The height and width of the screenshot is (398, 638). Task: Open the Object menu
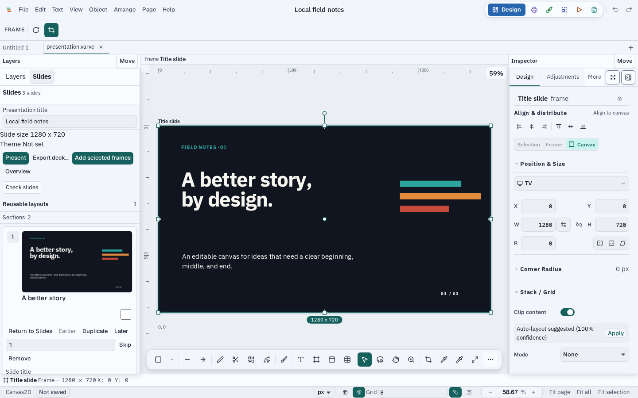point(98,10)
